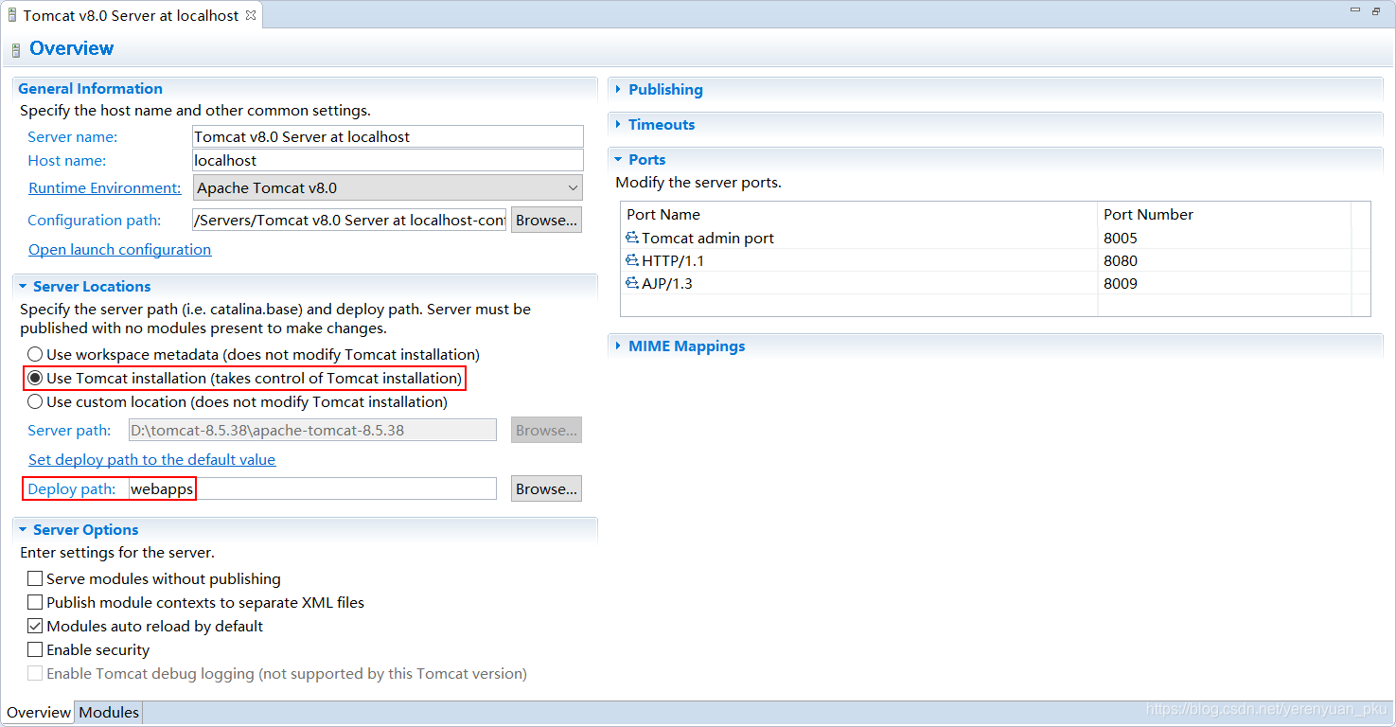Click the server icon beside Overview heading
The height and width of the screenshot is (727, 1396).
[x=16, y=49]
